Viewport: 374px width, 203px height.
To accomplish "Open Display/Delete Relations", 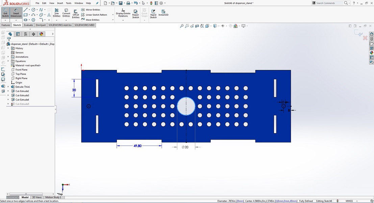I will [123, 13].
